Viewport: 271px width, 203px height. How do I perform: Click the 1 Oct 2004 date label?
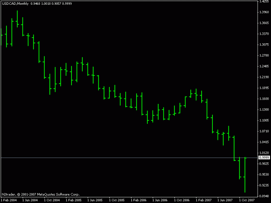click(52, 200)
